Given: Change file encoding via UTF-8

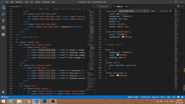Looking at the screenshot, I should point(162,97).
